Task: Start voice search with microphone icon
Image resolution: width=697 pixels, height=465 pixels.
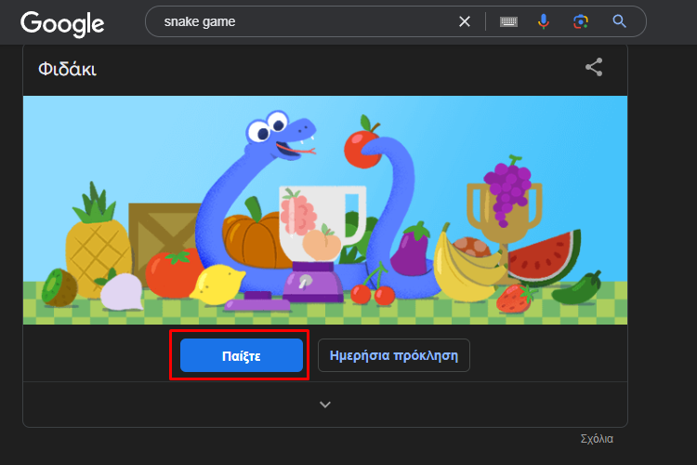Action: point(544,21)
